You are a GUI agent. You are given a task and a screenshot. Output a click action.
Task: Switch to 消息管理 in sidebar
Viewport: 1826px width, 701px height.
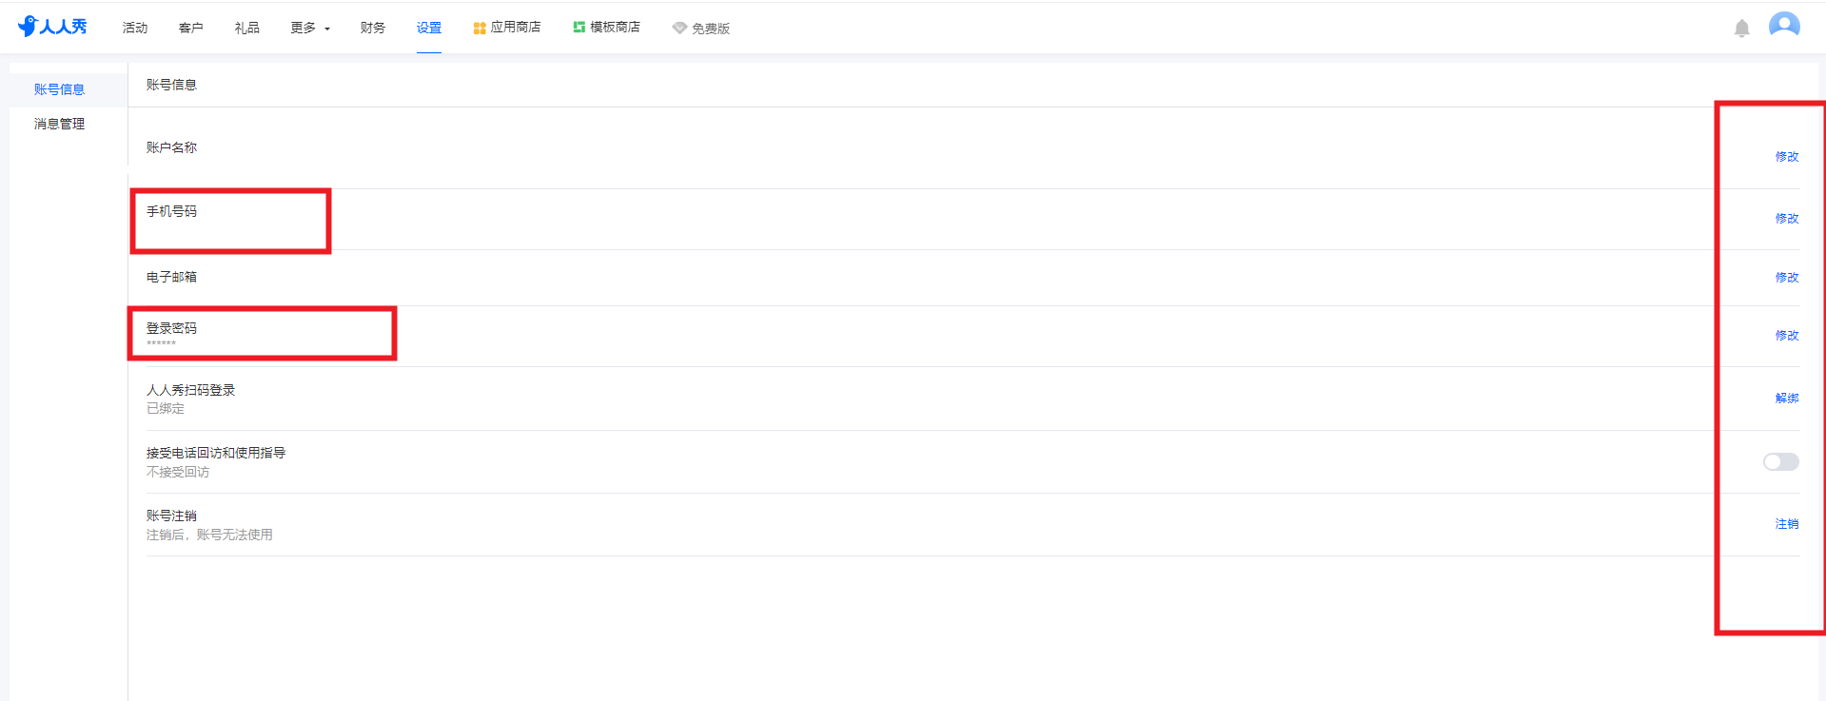tap(59, 124)
